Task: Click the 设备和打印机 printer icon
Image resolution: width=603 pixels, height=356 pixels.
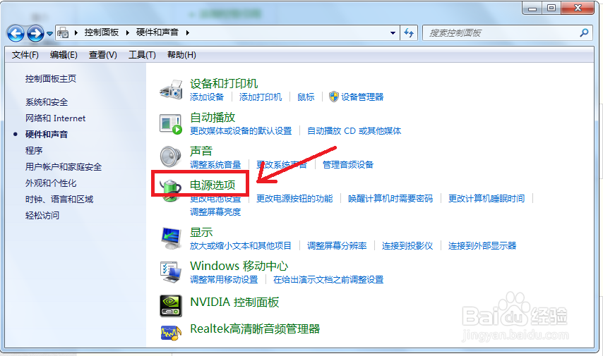Action: pyautogui.click(x=171, y=90)
